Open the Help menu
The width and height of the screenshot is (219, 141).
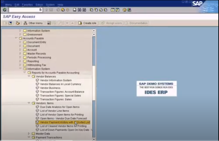pyautogui.click(x=60, y=5)
